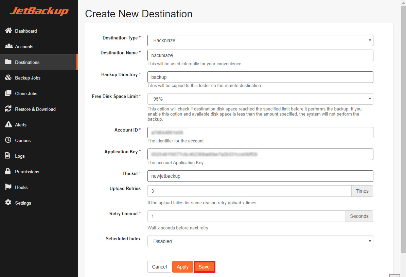This screenshot has height=277, width=406.
Task: Open the Destination Type dropdown
Action: pyautogui.click(x=260, y=40)
